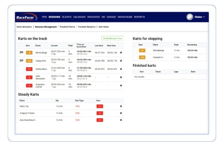Viewport: 224px width, 147px height.
Task: Click the 'No results.' text in Finished karts
Action: (139, 77)
